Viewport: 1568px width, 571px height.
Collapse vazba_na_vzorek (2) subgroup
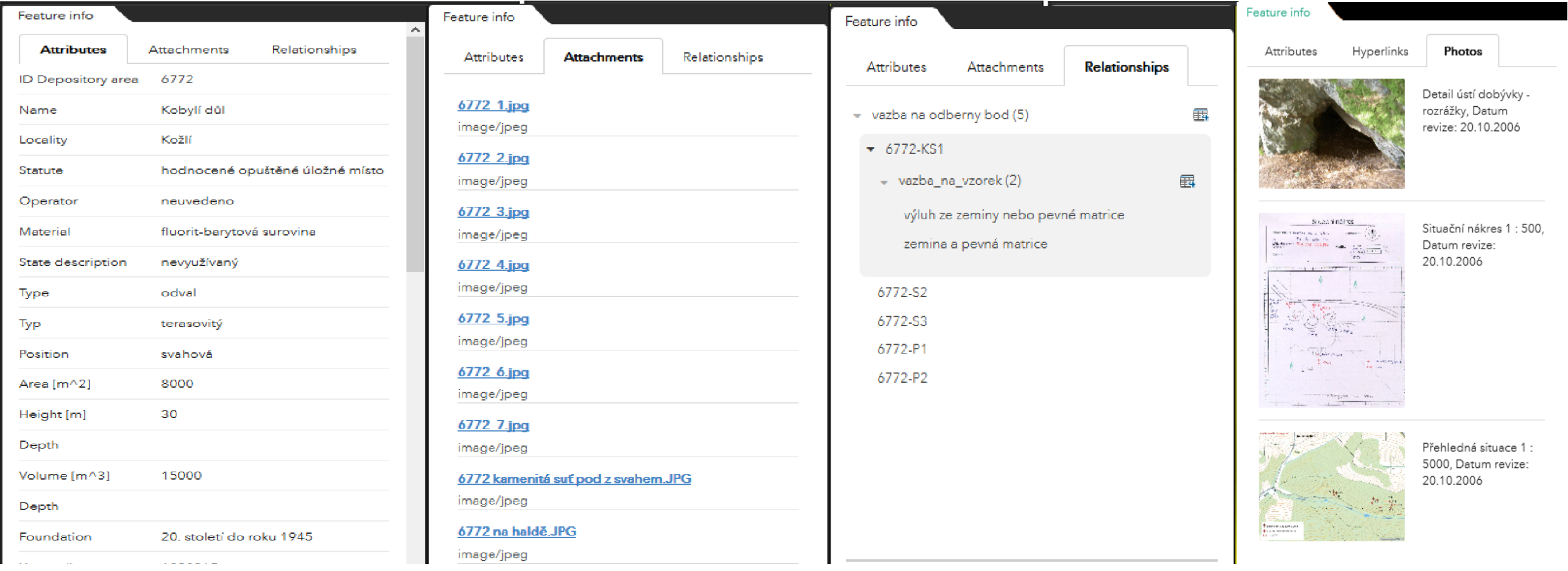883,182
